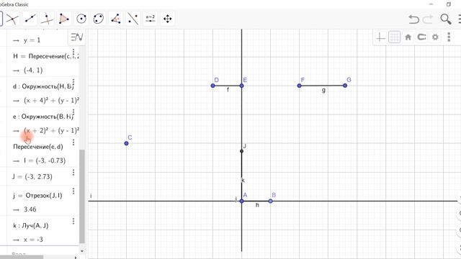Image resolution: width=461 pixels, height=259 pixels.
Task: Undo the last action
Action: 413,19
